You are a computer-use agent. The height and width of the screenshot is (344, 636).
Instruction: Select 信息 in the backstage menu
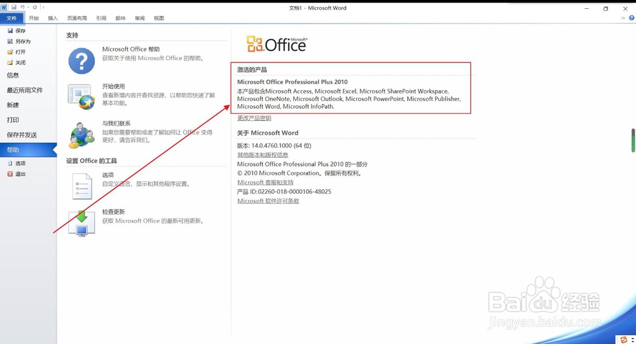pos(13,75)
